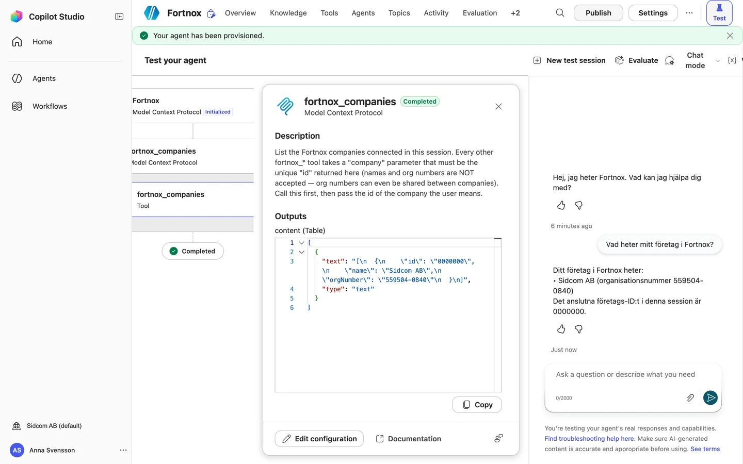The image size is (743, 464).
Task: Click the Publish button
Action: point(599,13)
